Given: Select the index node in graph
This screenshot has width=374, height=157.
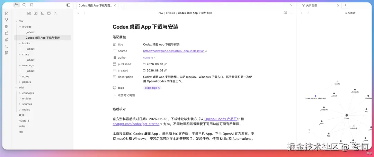Looking at the screenshot, I should [347, 115].
